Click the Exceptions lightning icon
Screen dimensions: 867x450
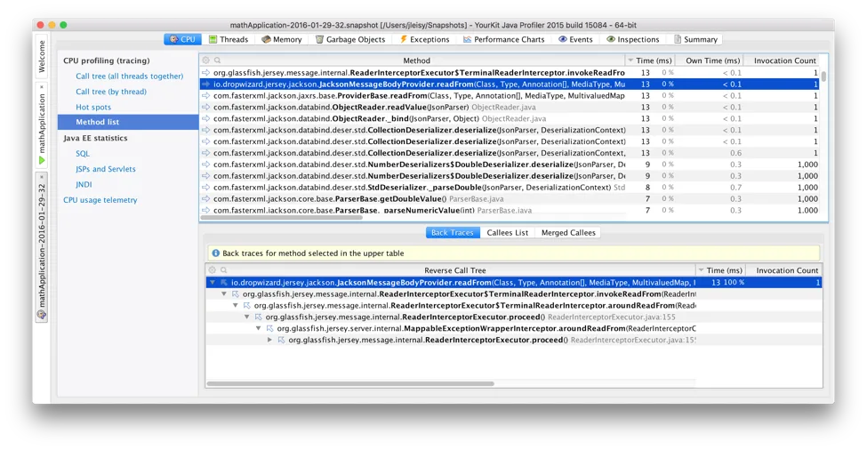403,39
